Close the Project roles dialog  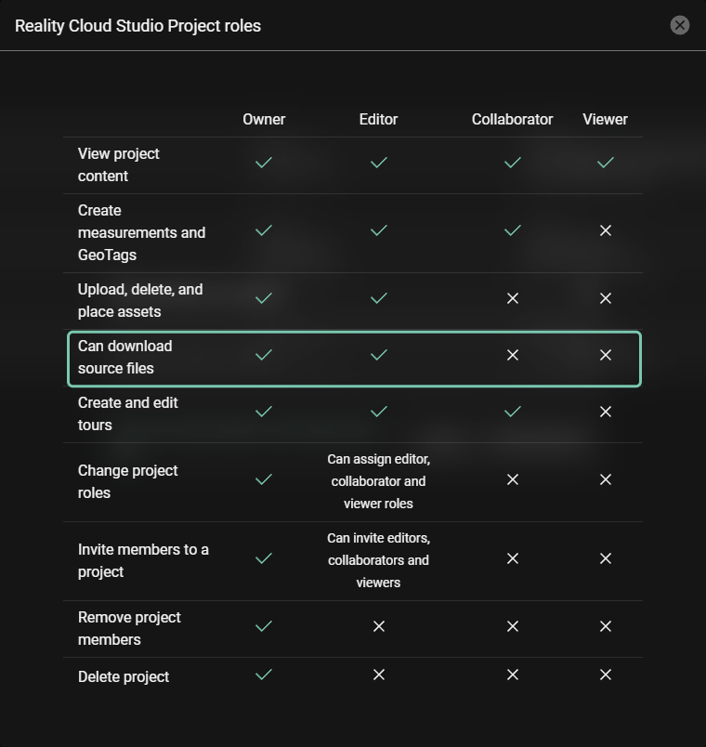[x=680, y=25]
